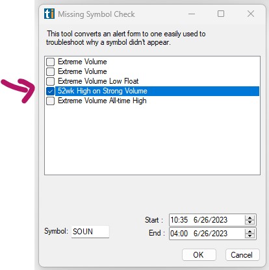Click the Symbol field containing SOUN

coord(90,232)
